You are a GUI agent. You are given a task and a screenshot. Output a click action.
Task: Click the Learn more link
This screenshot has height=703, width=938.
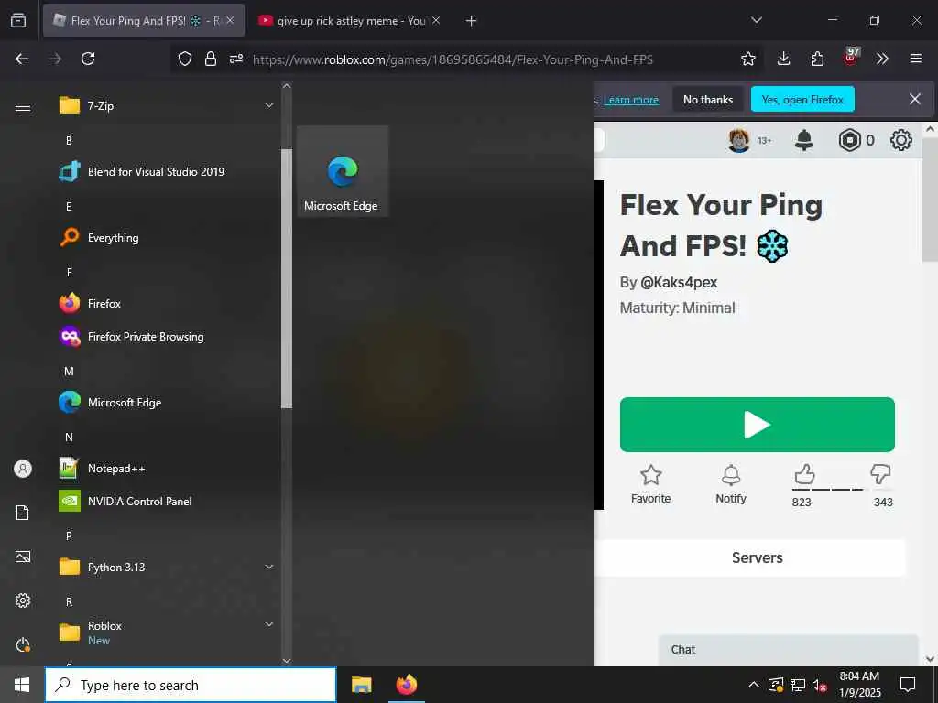click(x=631, y=100)
